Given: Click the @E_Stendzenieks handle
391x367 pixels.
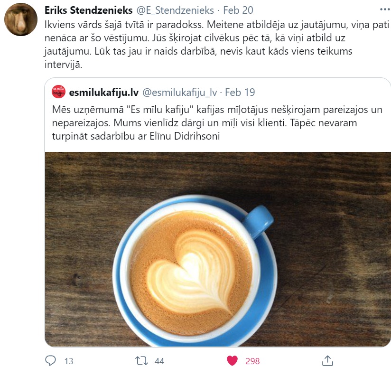Looking at the screenshot, I should click(175, 10).
